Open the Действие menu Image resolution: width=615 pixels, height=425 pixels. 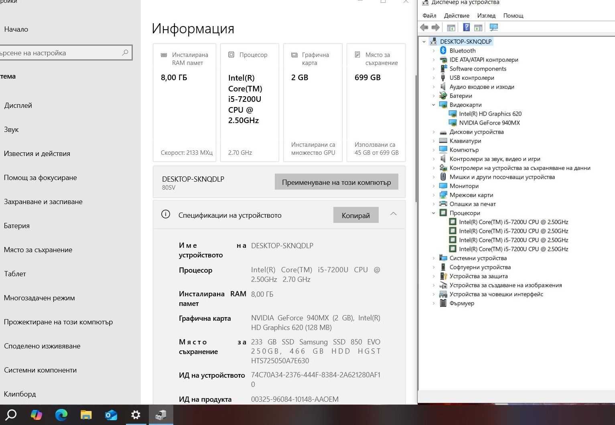457,16
